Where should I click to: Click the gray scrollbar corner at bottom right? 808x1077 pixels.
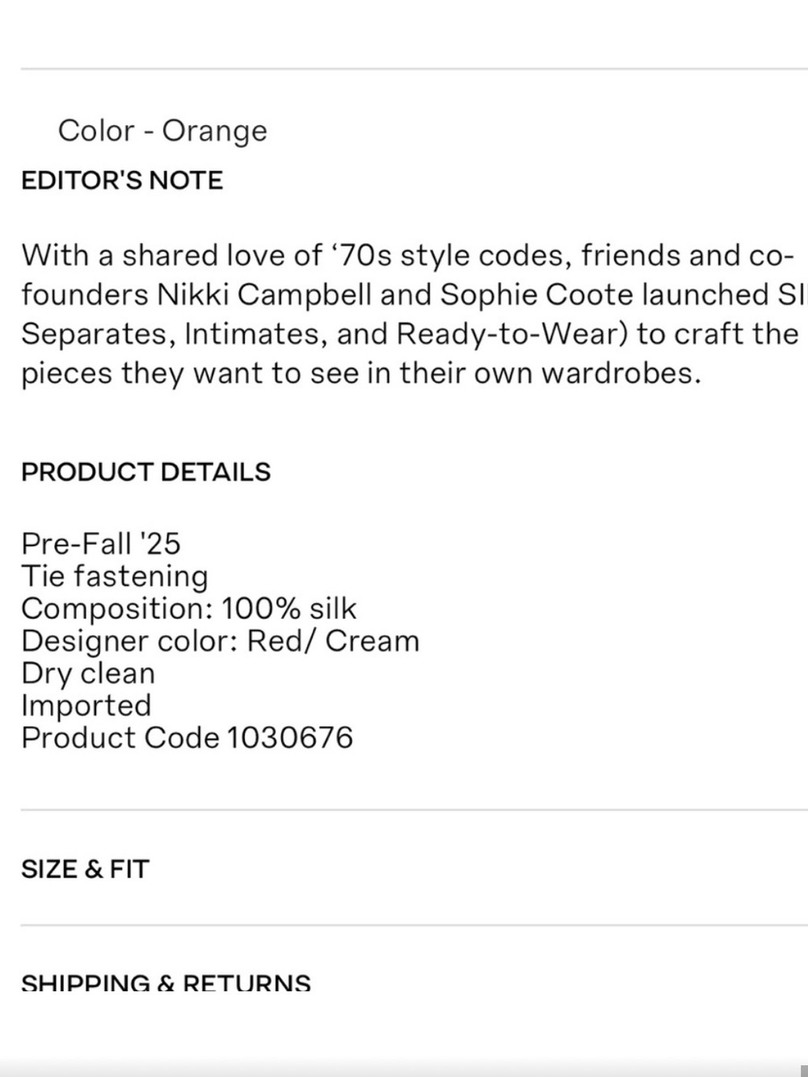[803, 1071]
